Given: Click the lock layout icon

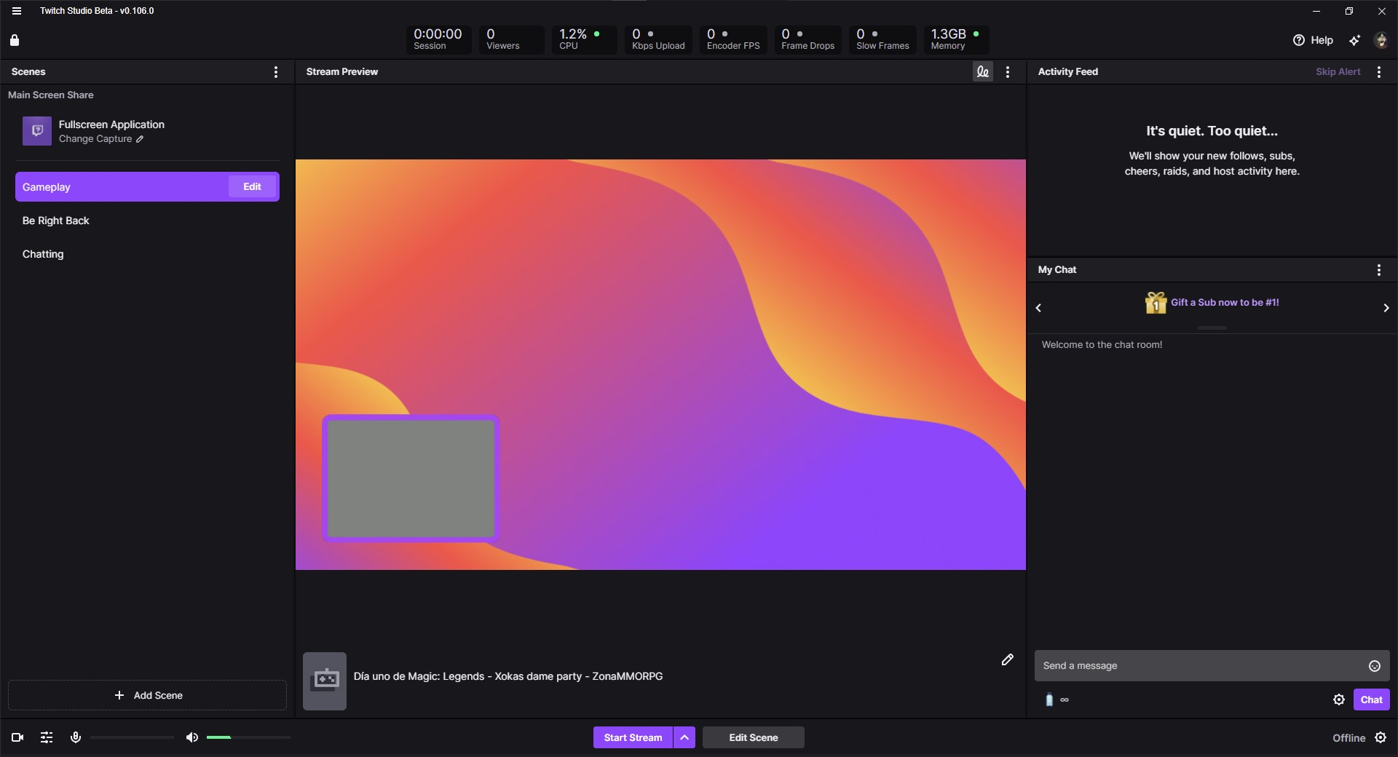Looking at the screenshot, I should click(x=15, y=40).
